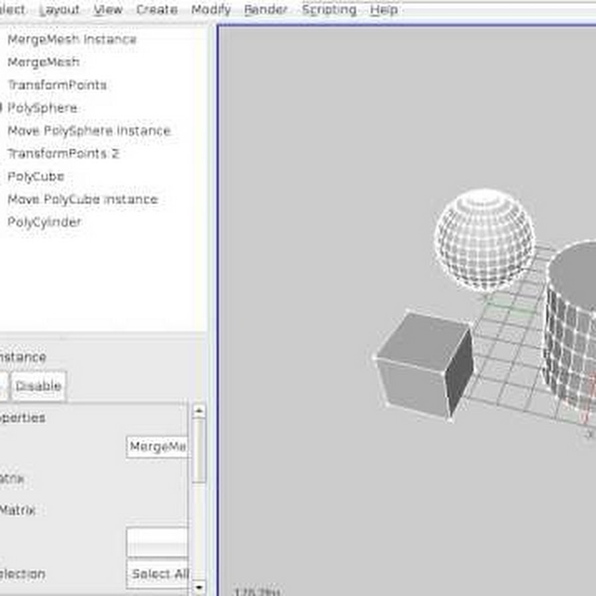The image size is (596, 596).
Task: Open the Select All dropdown
Action: (x=158, y=574)
